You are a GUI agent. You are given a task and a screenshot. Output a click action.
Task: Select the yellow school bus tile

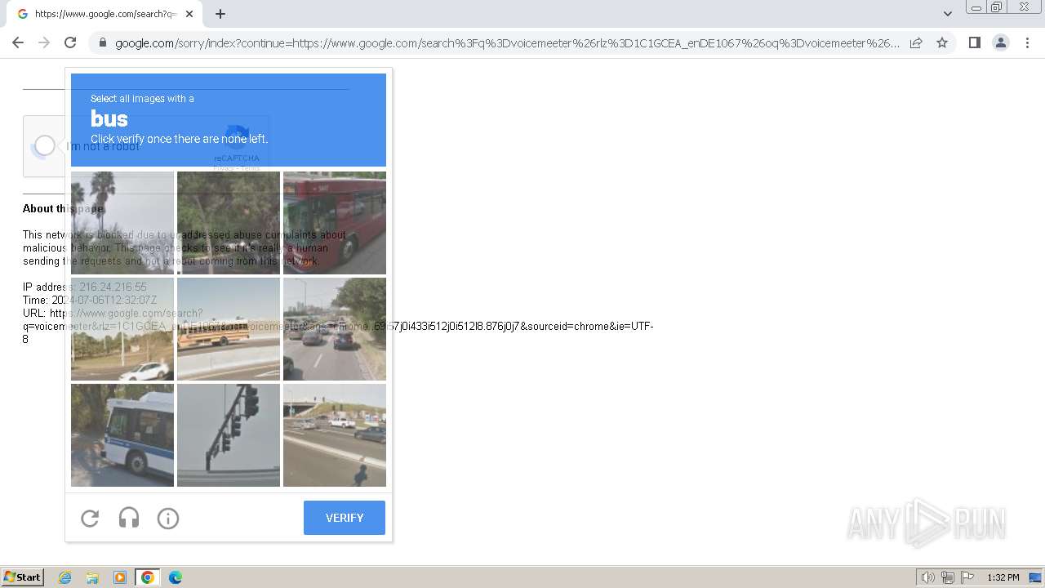pyautogui.click(x=229, y=329)
